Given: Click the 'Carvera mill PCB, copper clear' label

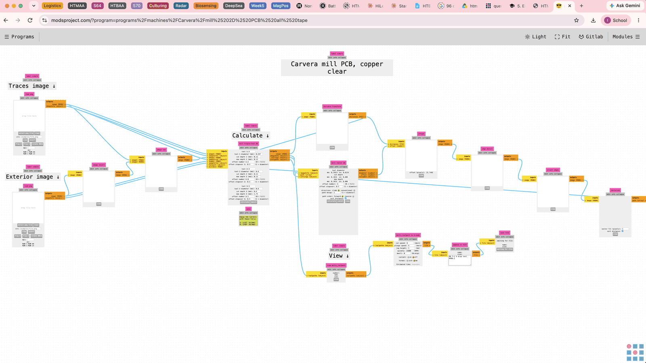Looking at the screenshot, I should [x=337, y=67].
